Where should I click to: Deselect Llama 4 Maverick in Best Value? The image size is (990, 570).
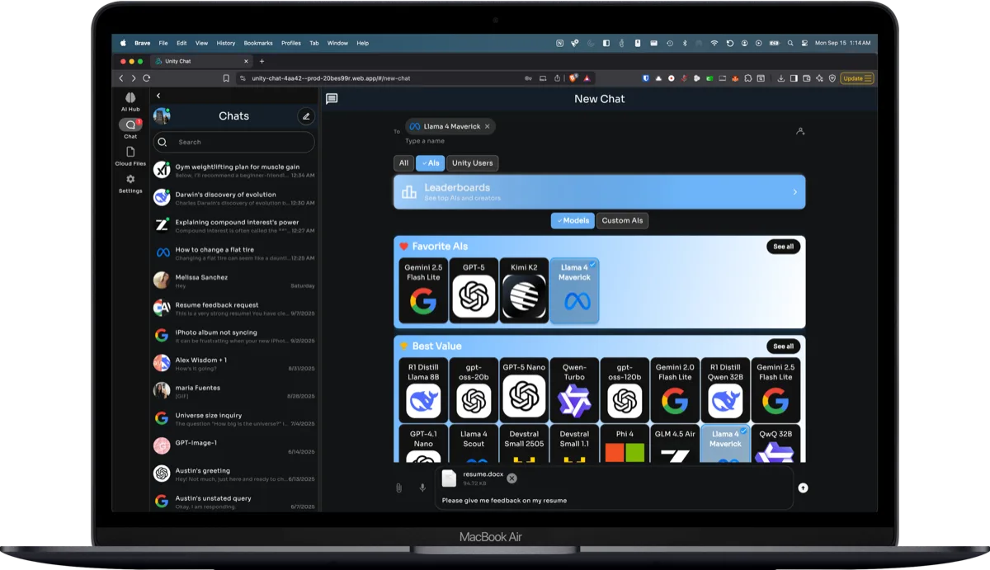pyautogui.click(x=725, y=444)
